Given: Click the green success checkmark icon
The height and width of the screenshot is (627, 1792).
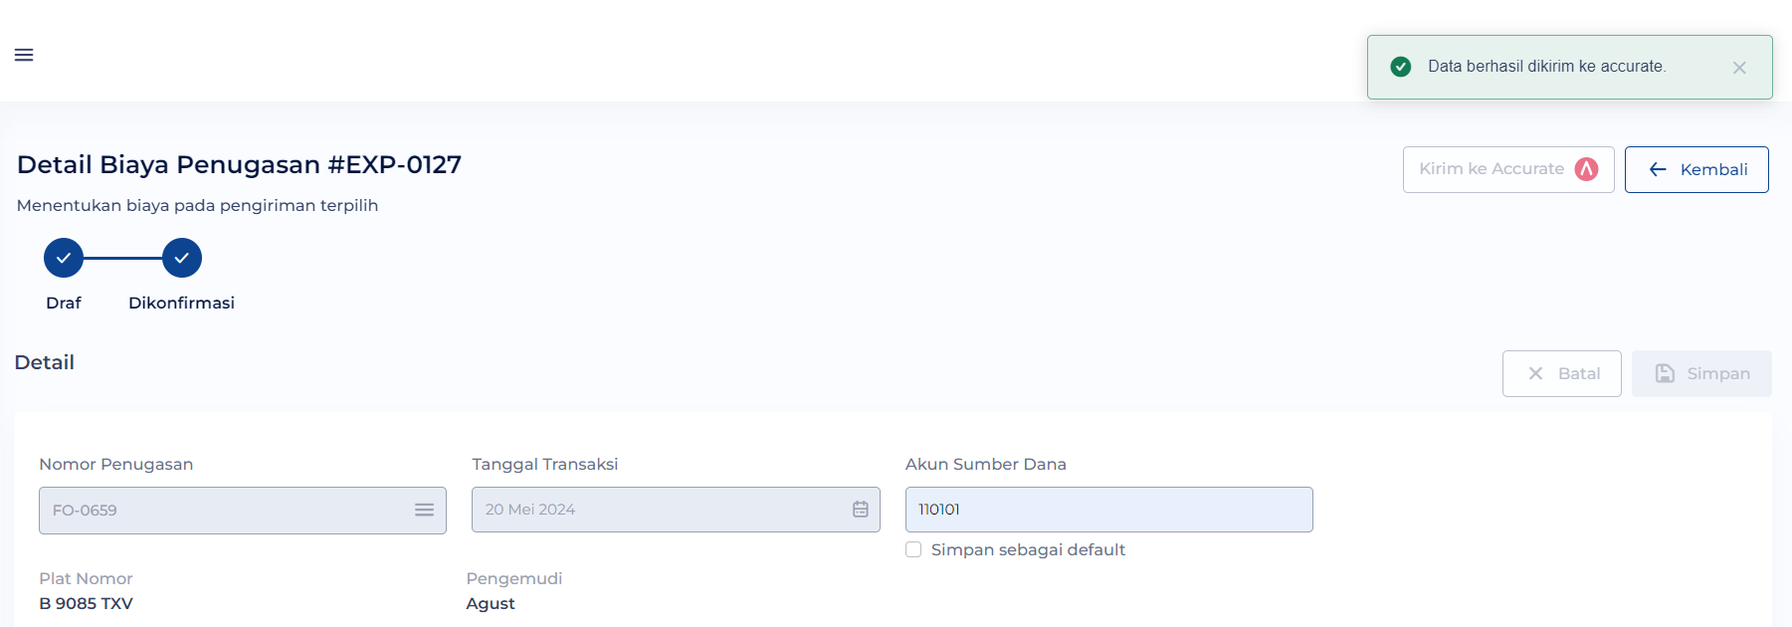Looking at the screenshot, I should click(x=1401, y=67).
